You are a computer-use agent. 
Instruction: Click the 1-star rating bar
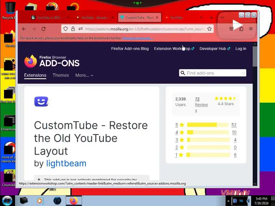tap(208, 155)
